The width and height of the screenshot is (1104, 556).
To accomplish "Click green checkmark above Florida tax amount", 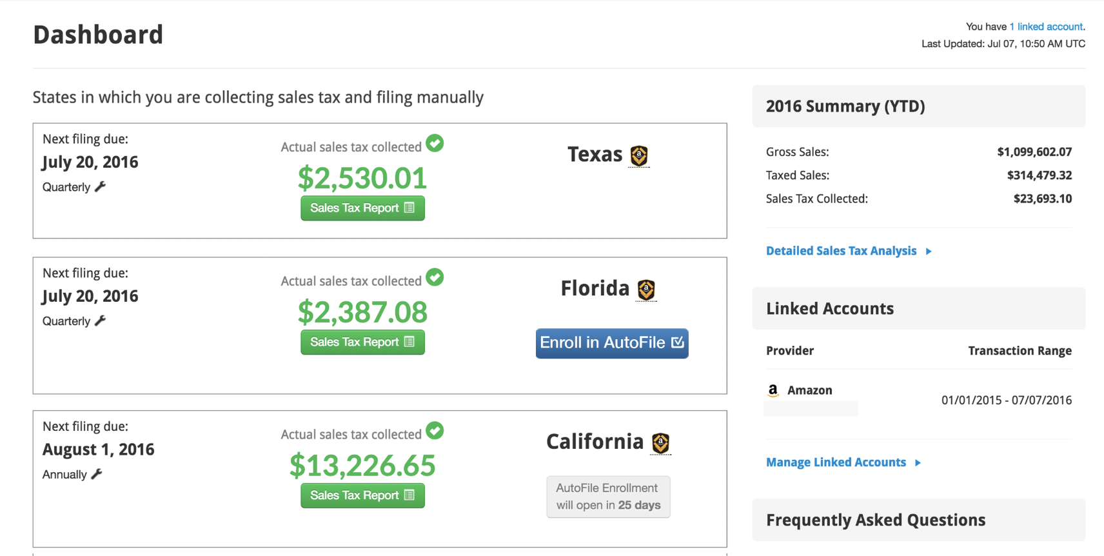I will coord(435,277).
